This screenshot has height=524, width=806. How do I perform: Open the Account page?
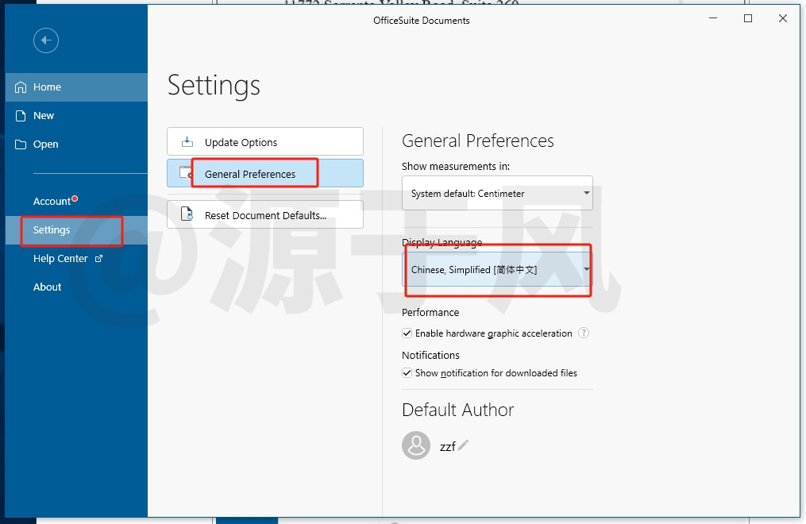pyautogui.click(x=76, y=201)
